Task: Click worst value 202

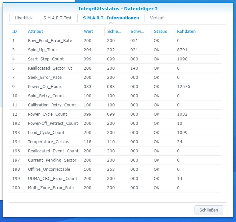Action: point(111,50)
